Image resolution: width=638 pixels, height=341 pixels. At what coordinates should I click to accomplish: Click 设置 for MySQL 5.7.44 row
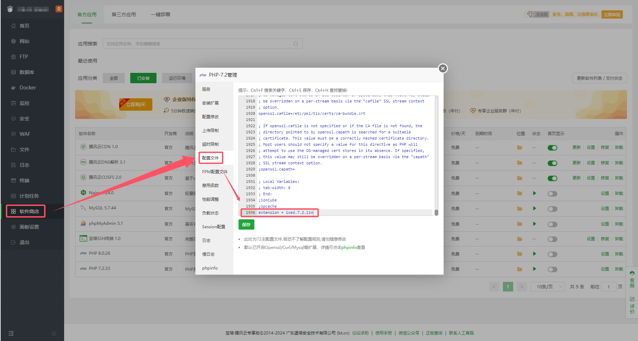click(x=605, y=209)
